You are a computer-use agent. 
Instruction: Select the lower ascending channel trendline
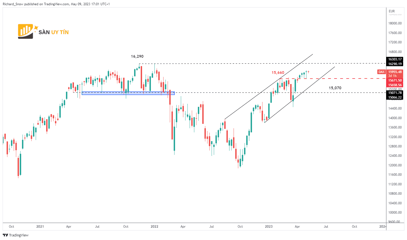pyautogui.click(x=300, y=94)
